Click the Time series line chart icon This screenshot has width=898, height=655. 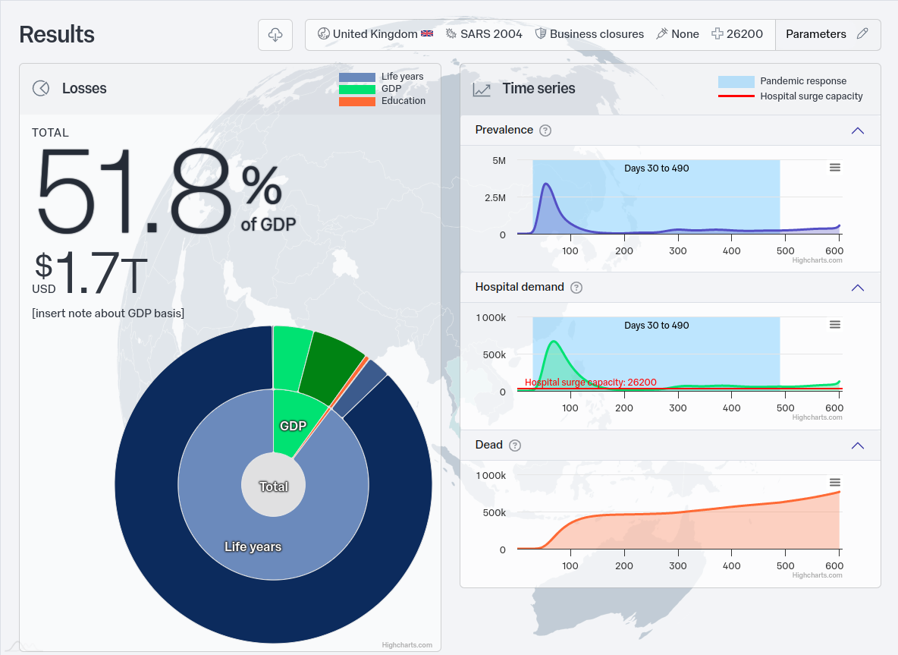(x=482, y=90)
